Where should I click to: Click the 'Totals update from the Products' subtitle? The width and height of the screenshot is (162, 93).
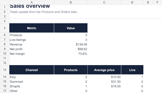43,12
